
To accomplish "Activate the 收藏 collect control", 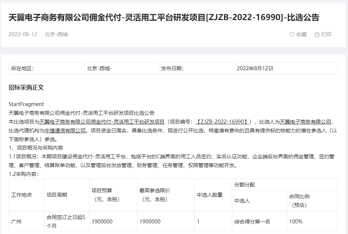I will click(301, 35).
